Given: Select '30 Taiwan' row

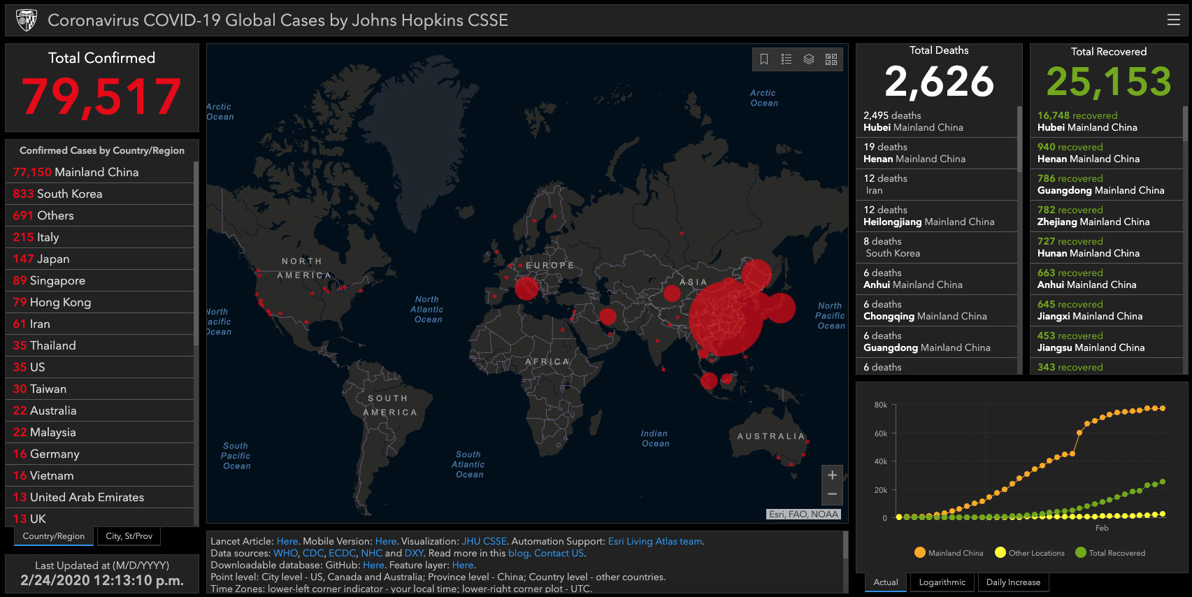Looking at the screenshot, I should (x=99, y=389).
